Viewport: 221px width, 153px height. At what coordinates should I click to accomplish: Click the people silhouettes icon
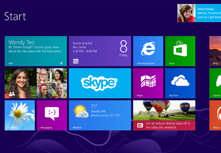coord(12,94)
